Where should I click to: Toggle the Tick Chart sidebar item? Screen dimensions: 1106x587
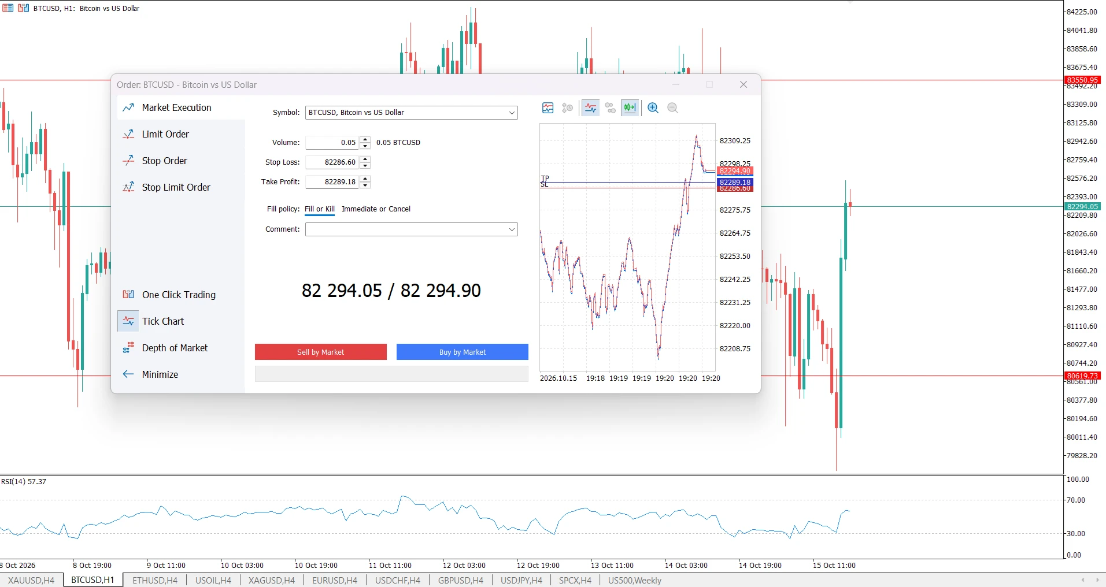pyautogui.click(x=181, y=321)
